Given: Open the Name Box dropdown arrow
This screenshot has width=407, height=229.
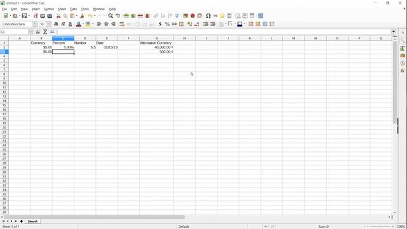Looking at the screenshot, I should 31,32.
